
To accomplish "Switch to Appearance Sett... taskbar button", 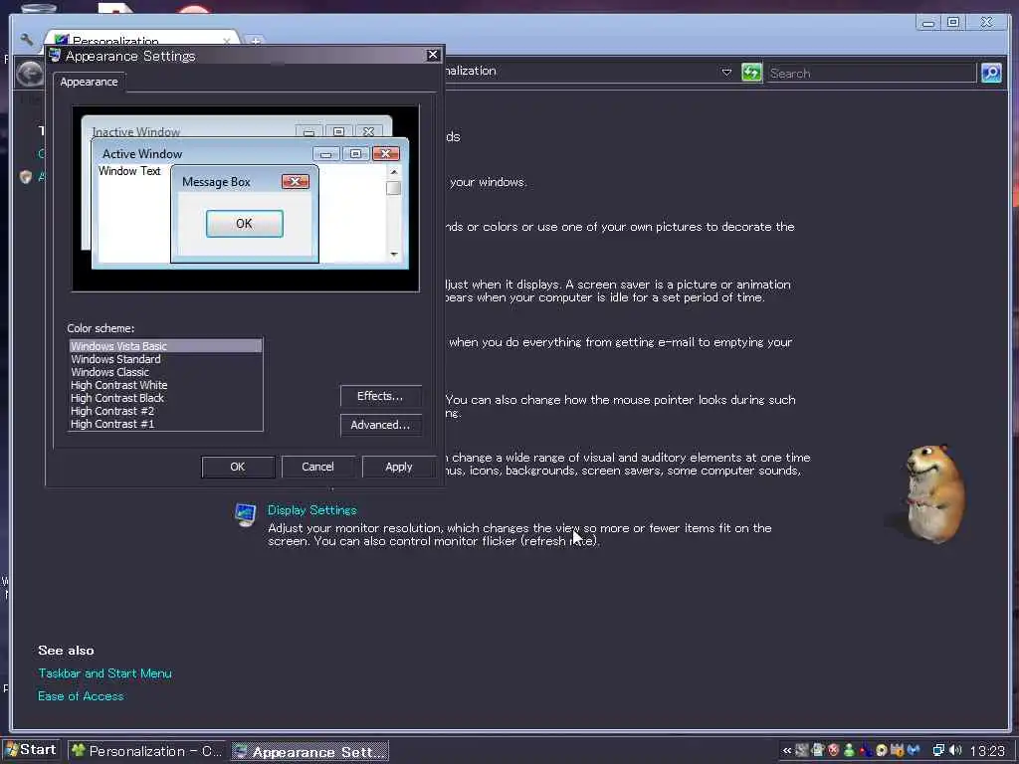I will click(310, 751).
